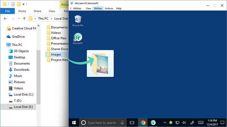The image size is (227, 127).
Task: Click the Cortana circle search icon
Action: tap(83, 123)
